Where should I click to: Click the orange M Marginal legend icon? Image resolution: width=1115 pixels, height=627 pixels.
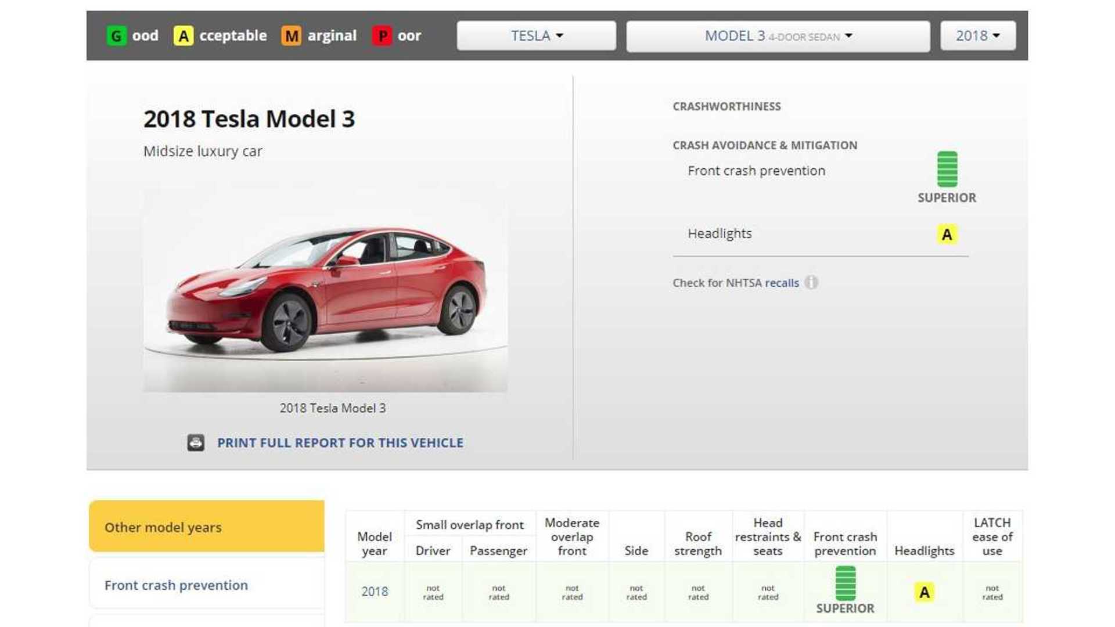[x=292, y=36]
